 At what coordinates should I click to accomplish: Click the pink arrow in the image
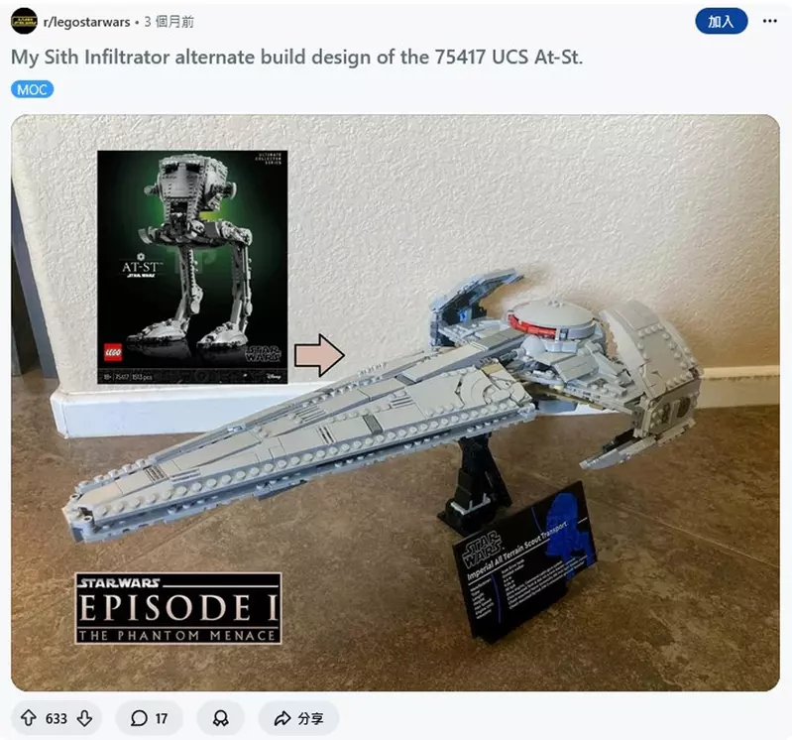coord(320,355)
